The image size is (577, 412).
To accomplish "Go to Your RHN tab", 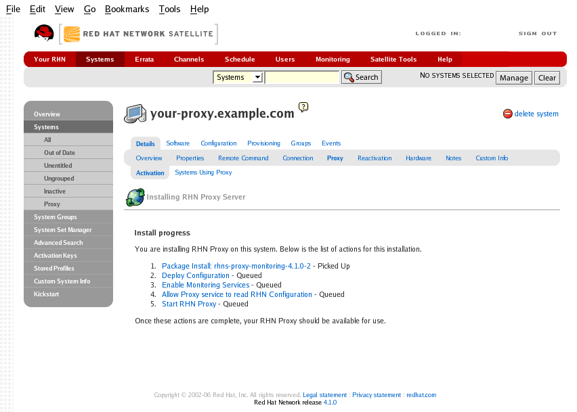I will [49, 59].
